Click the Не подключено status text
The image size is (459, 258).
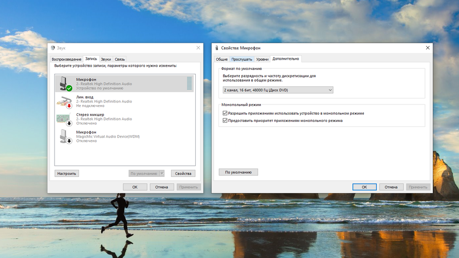click(90, 106)
